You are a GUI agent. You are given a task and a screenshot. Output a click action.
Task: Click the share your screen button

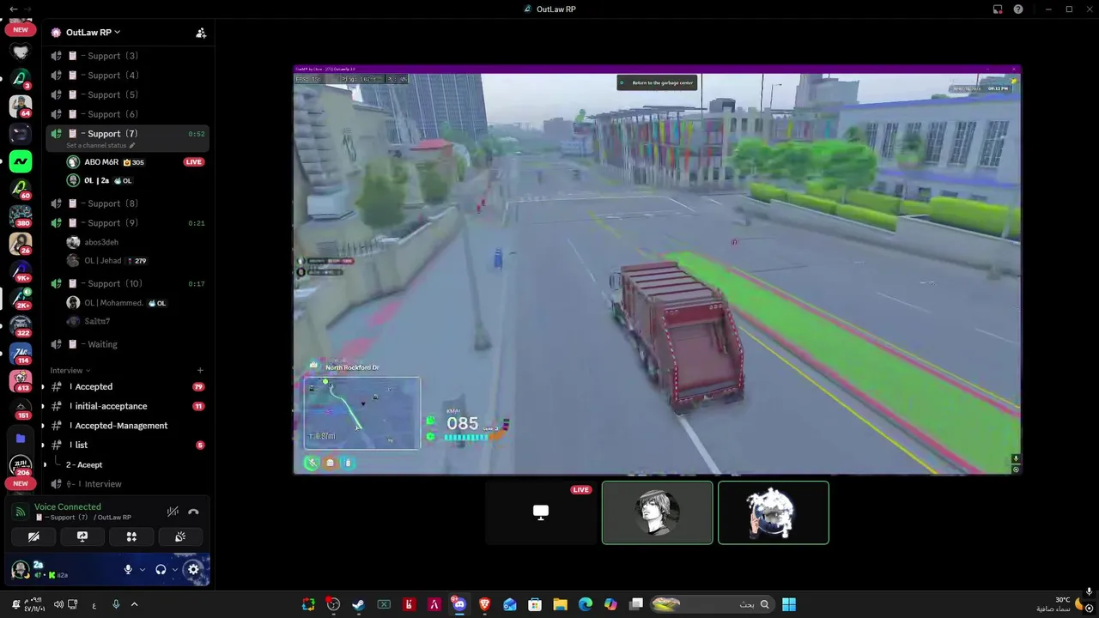point(82,536)
